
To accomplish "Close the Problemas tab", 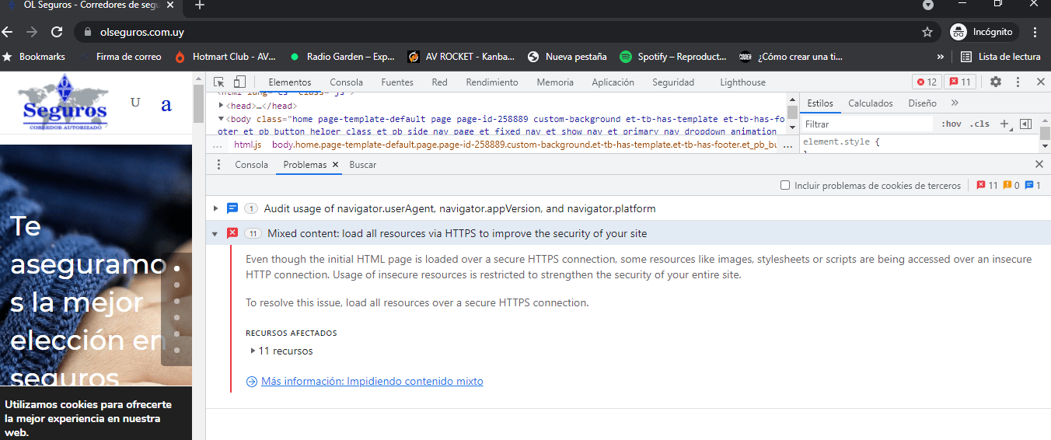I will pyautogui.click(x=336, y=165).
